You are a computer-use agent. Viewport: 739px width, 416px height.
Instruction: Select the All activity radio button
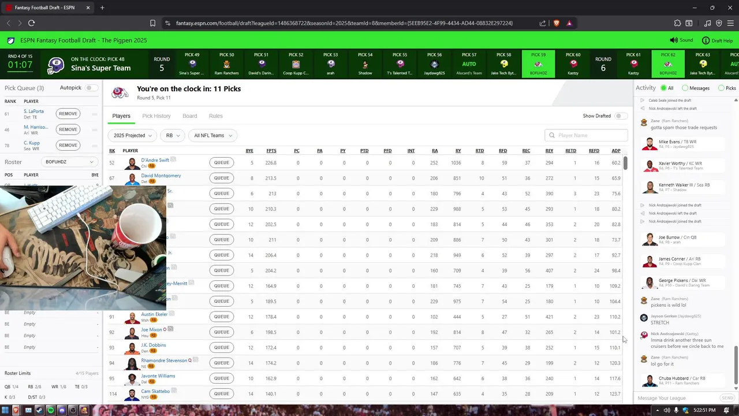[x=663, y=88]
